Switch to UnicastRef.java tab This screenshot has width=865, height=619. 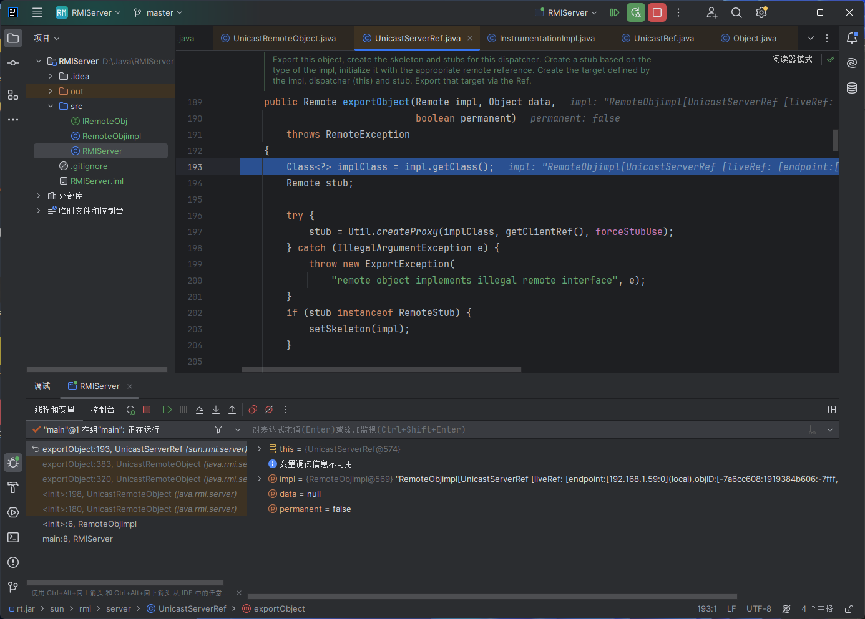coord(658,38)
